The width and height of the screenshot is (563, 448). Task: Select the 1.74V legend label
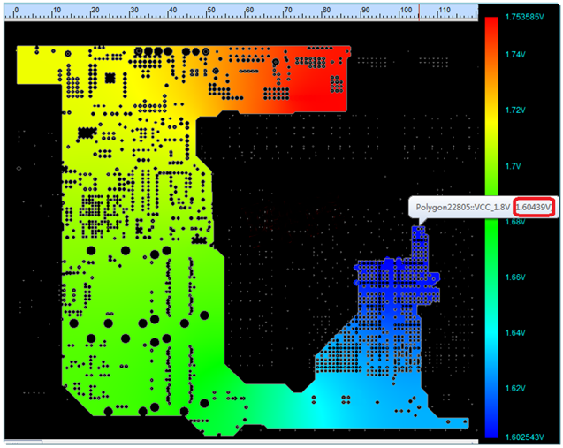click(516, 55)
